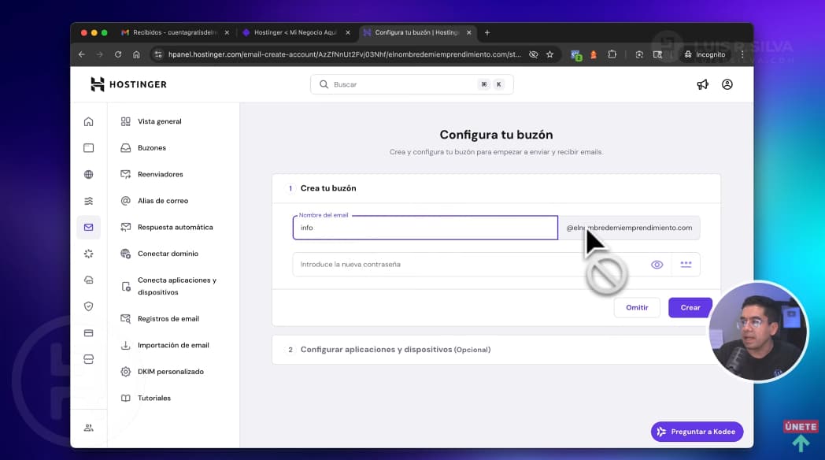Select Importación de email in the sidebar
Viewport: 825px width, 460px height.
tap(173, 345)
